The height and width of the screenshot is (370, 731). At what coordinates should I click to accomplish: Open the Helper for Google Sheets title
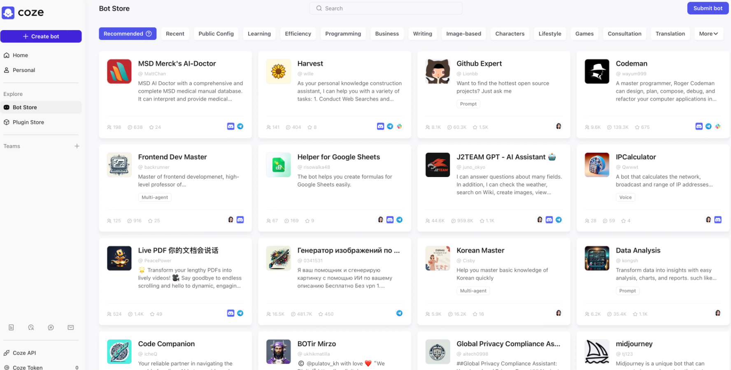338,157
